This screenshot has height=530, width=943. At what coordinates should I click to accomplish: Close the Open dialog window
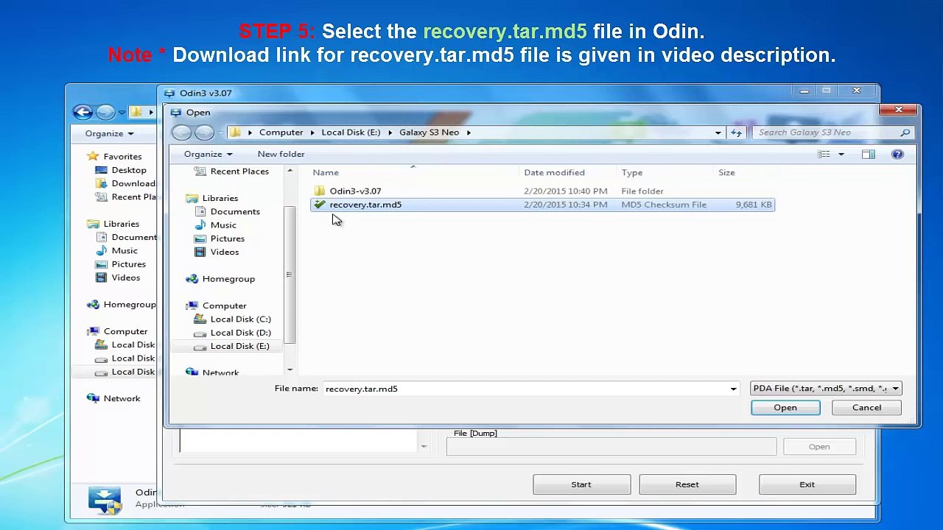[899, 110]
